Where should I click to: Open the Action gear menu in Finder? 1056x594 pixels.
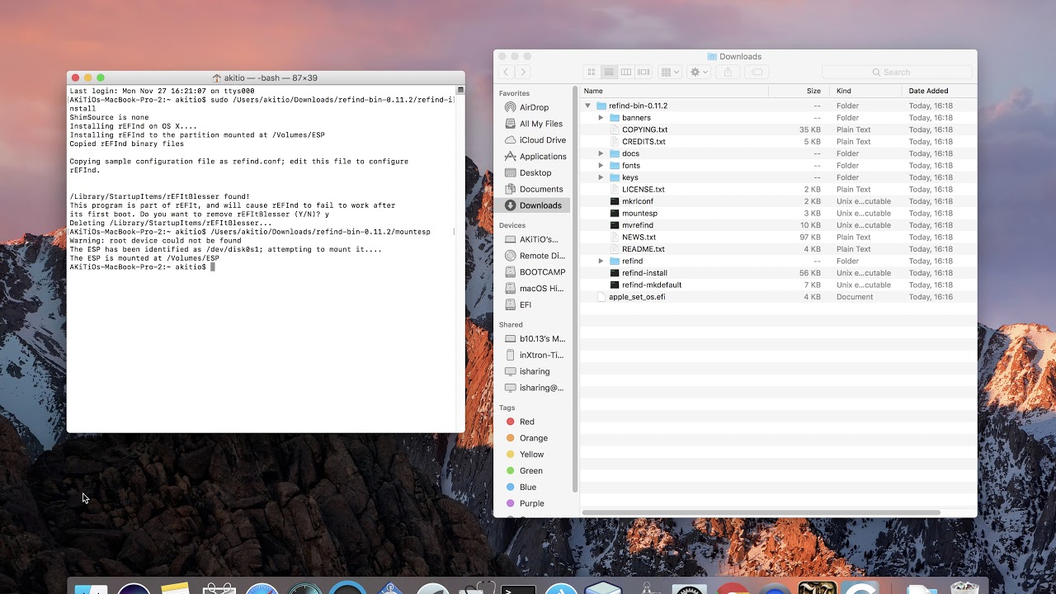[x=699, y=73]
